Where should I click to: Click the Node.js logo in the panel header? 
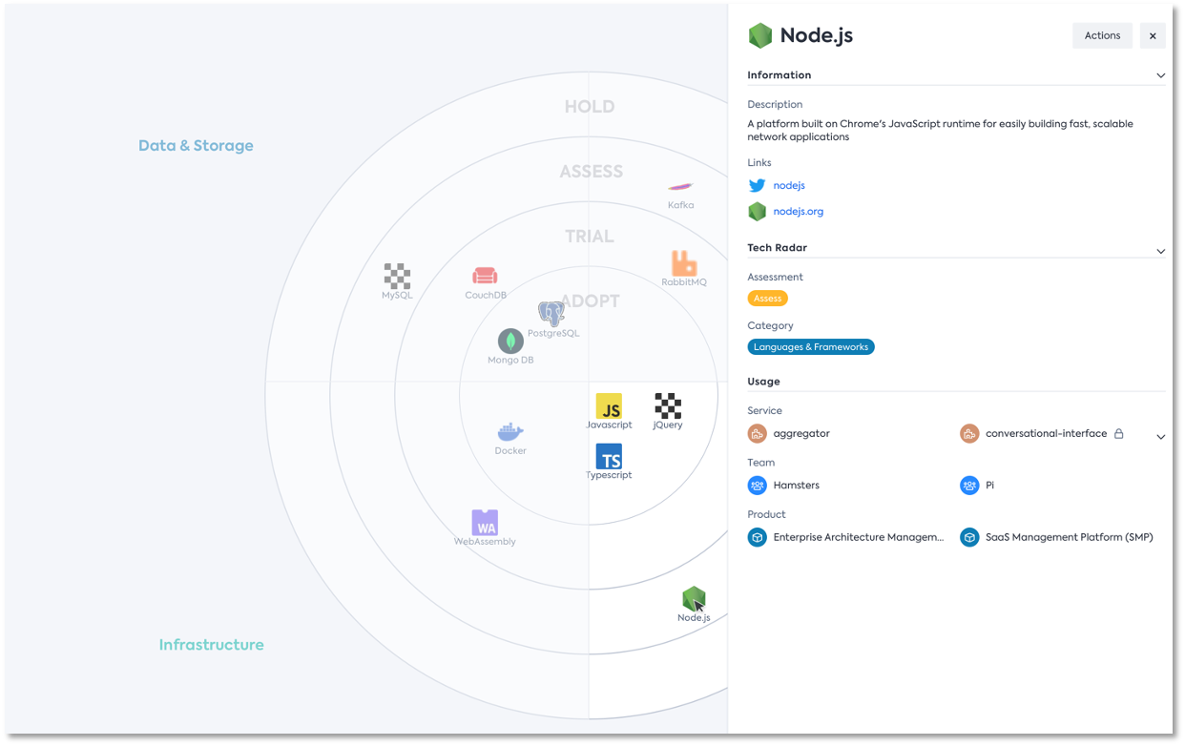760,36
